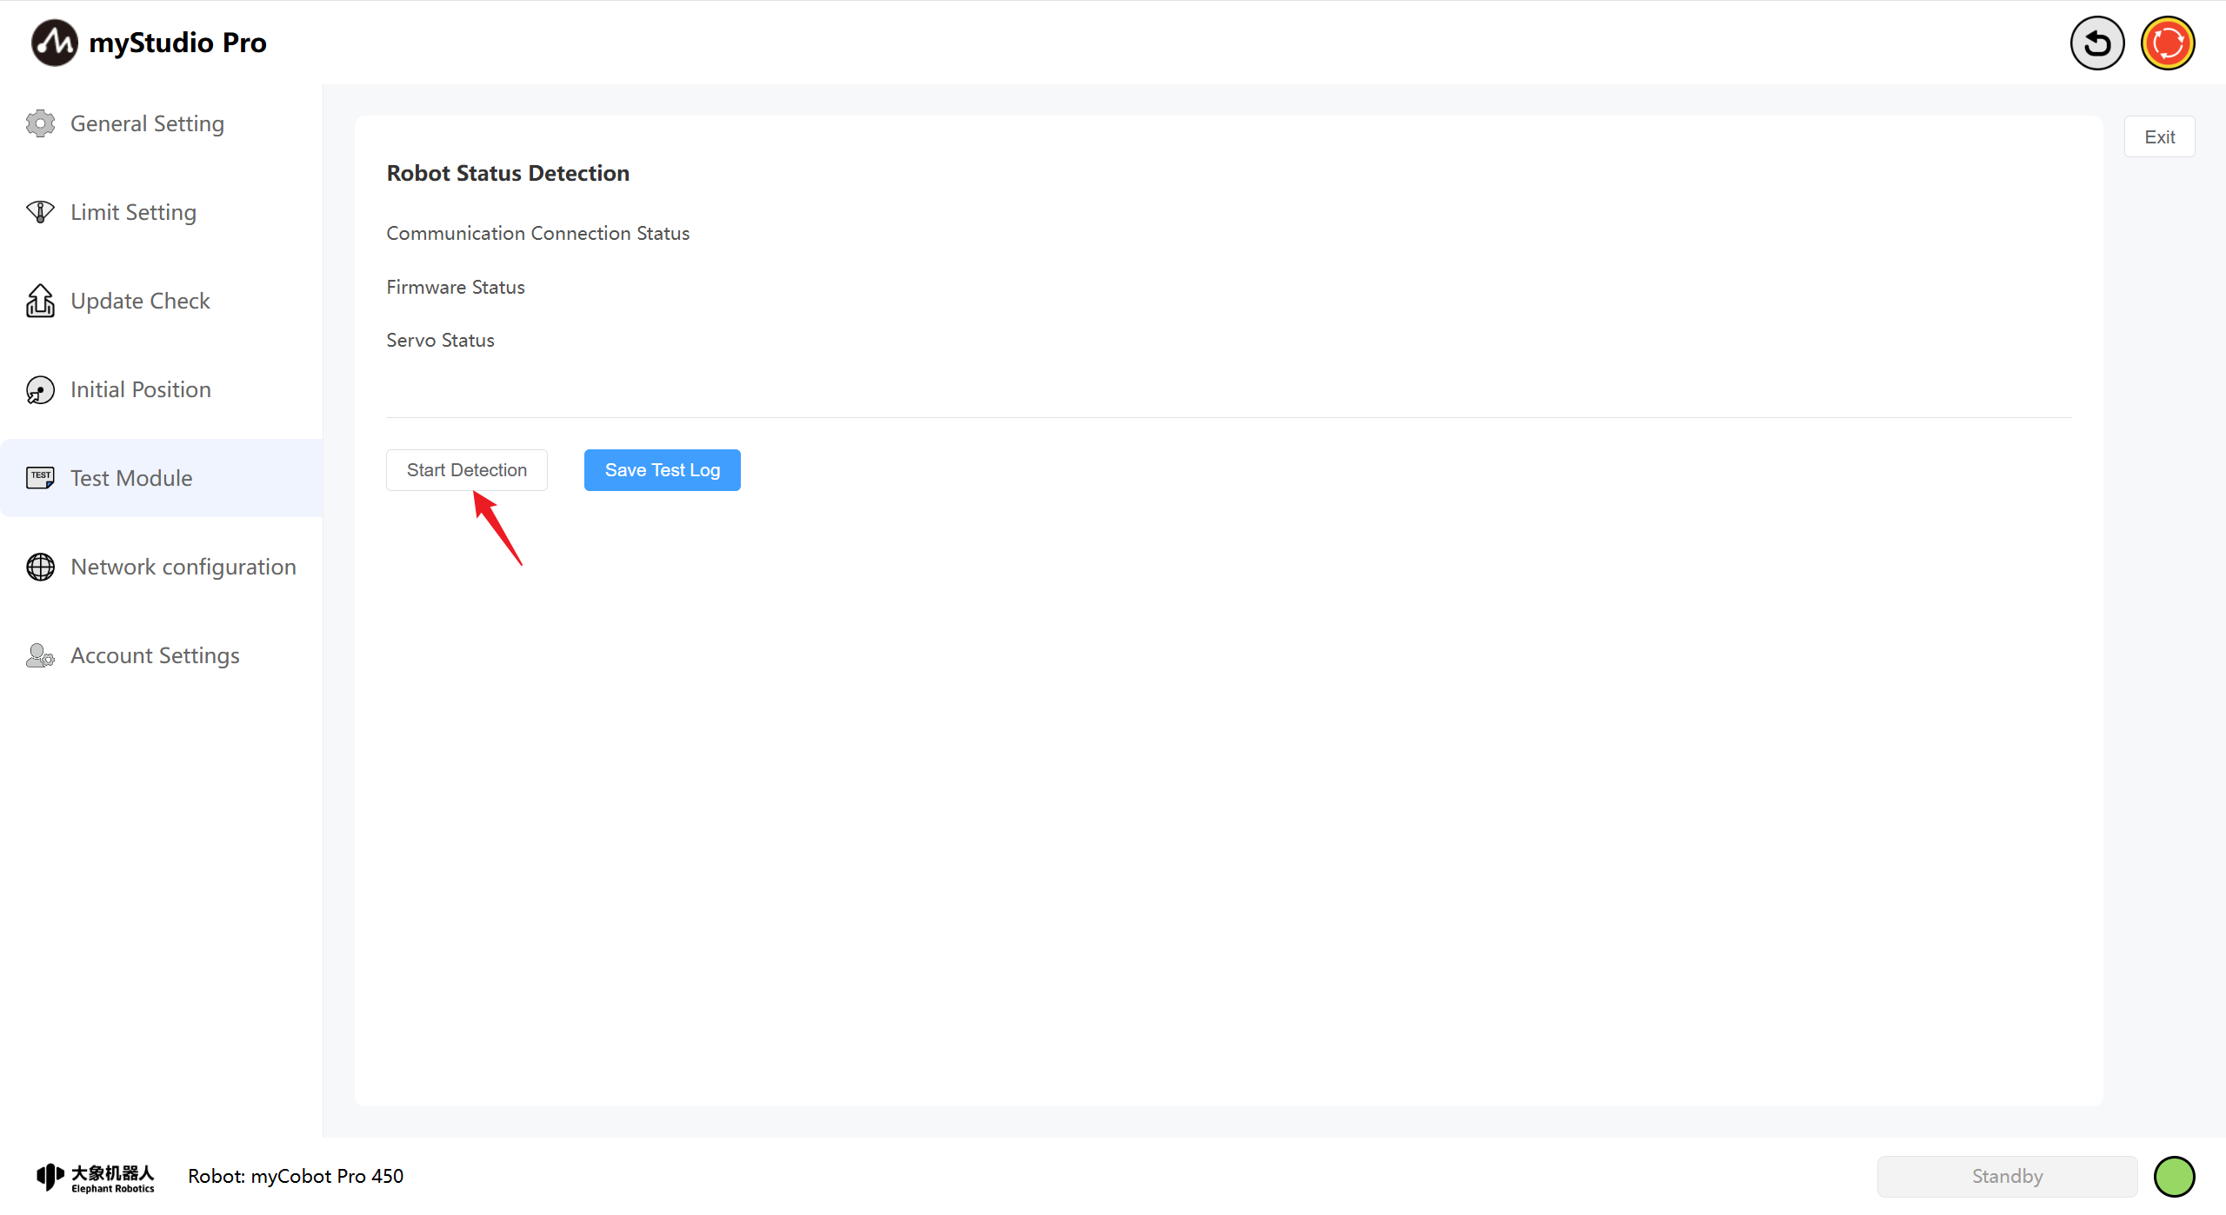This screenshot has width=2226, height=1215.
Task: Switch to Network configuration section
Action: [x=183, y=567]
